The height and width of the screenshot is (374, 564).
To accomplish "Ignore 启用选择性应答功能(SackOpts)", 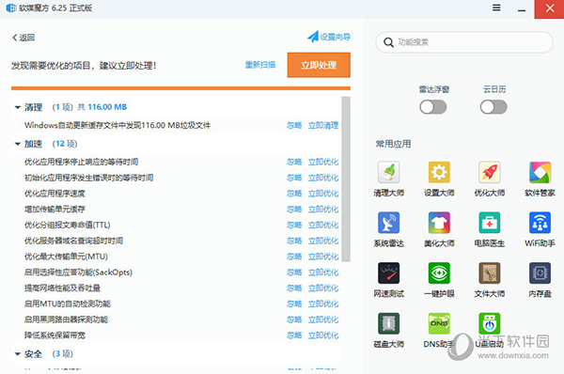I will 294,273.
